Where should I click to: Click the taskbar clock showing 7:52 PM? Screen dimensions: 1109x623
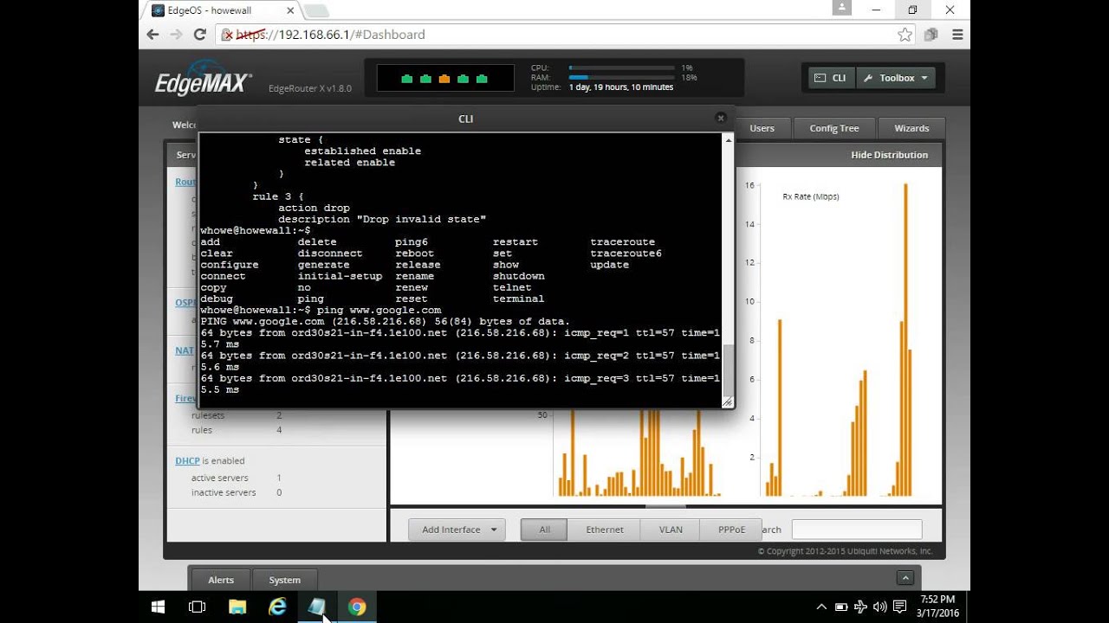(x=937, y=607)
